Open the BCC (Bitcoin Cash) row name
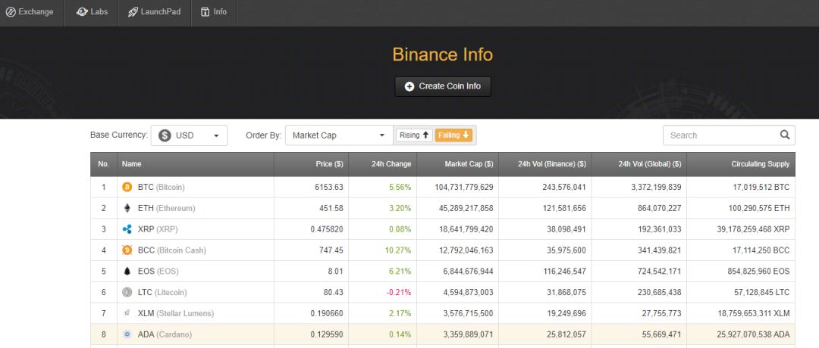 172,250
